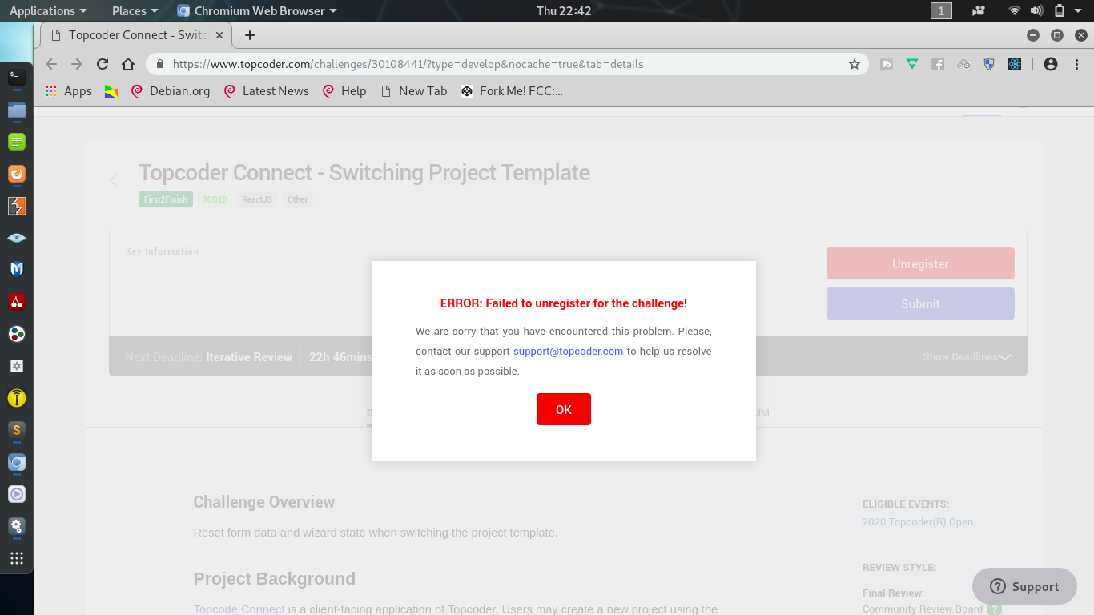Click the screen recorder camera icon
The width and height of the screenshot is (1094, 615).
(x=978, y=10)
